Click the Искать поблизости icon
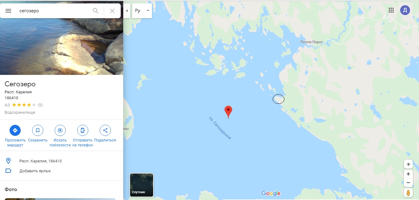This screenshot has width=419, height=200. (x=60, y=130)
